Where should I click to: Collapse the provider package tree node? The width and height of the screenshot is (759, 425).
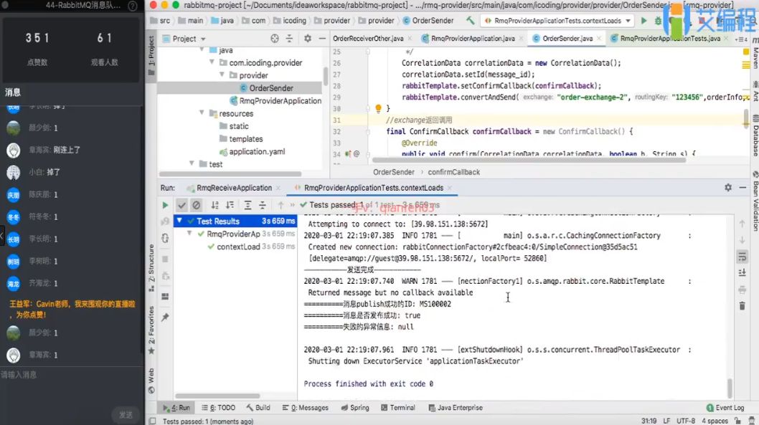coord(222,75)
